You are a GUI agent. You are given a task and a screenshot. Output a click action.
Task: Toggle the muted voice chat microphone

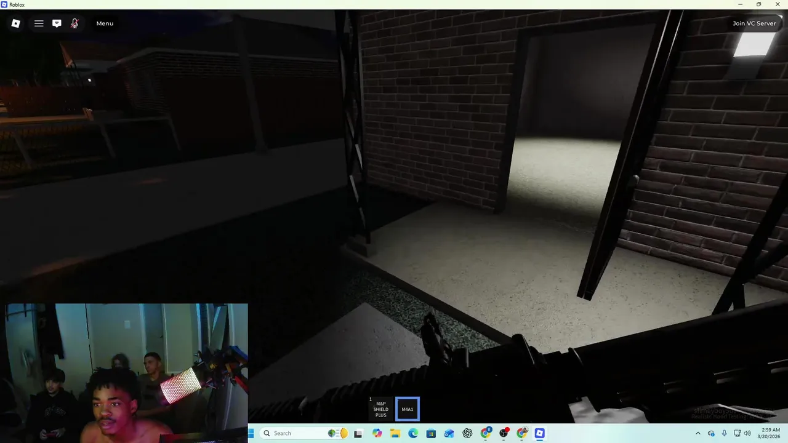[x=74, y=23]
